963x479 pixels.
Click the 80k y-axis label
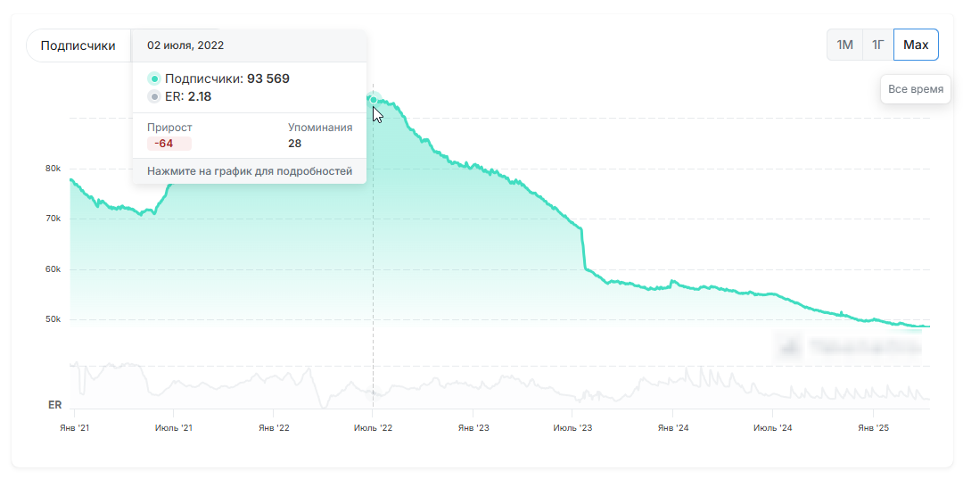53,169
